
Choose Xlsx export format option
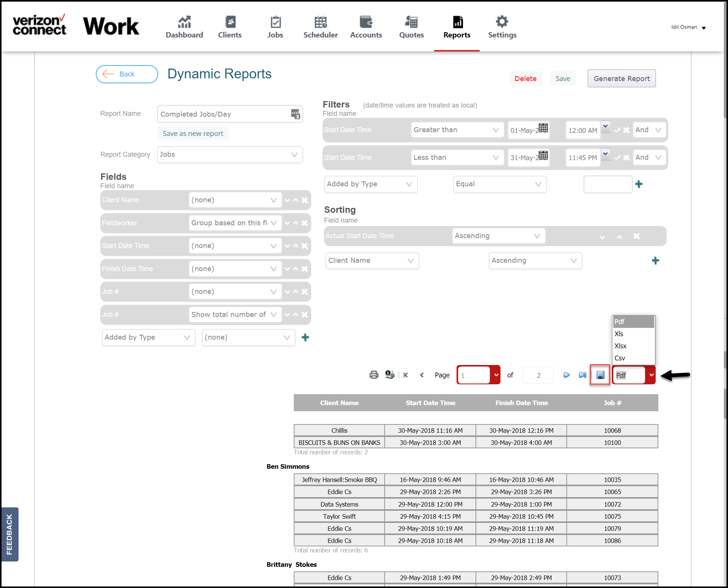tap(633, 346)
